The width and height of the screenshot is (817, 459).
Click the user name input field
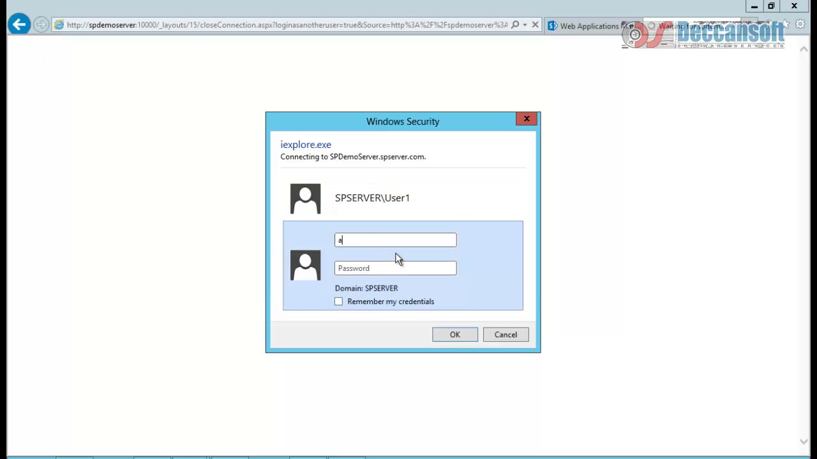coord(395,240)
